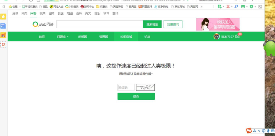Switch to the 资讯 tab
Image resolution: width=275 pixels, height=136 pixels.
click(x=15, y=13)
